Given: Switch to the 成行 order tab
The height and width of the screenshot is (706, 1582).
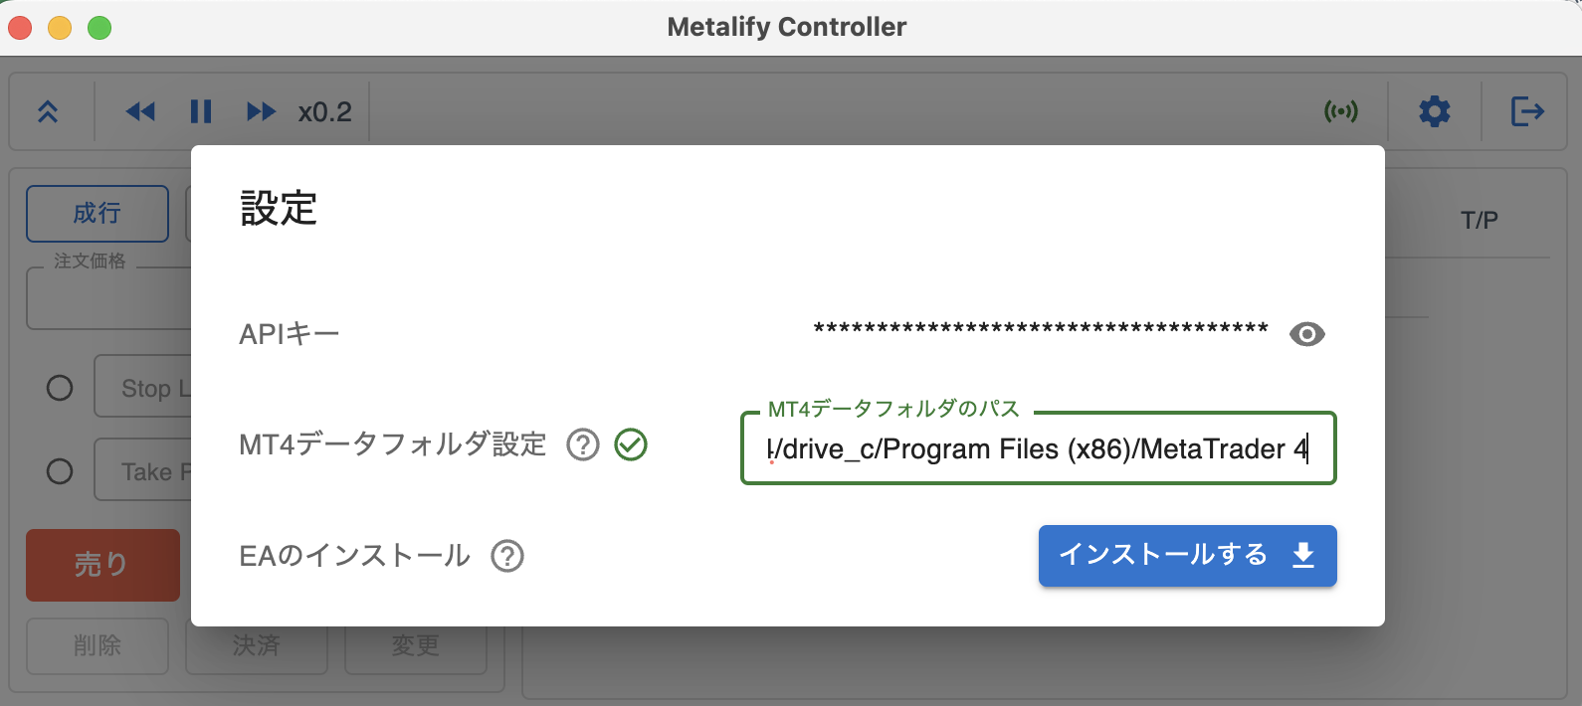Looking at the screenshot, I should click(96, 213).
